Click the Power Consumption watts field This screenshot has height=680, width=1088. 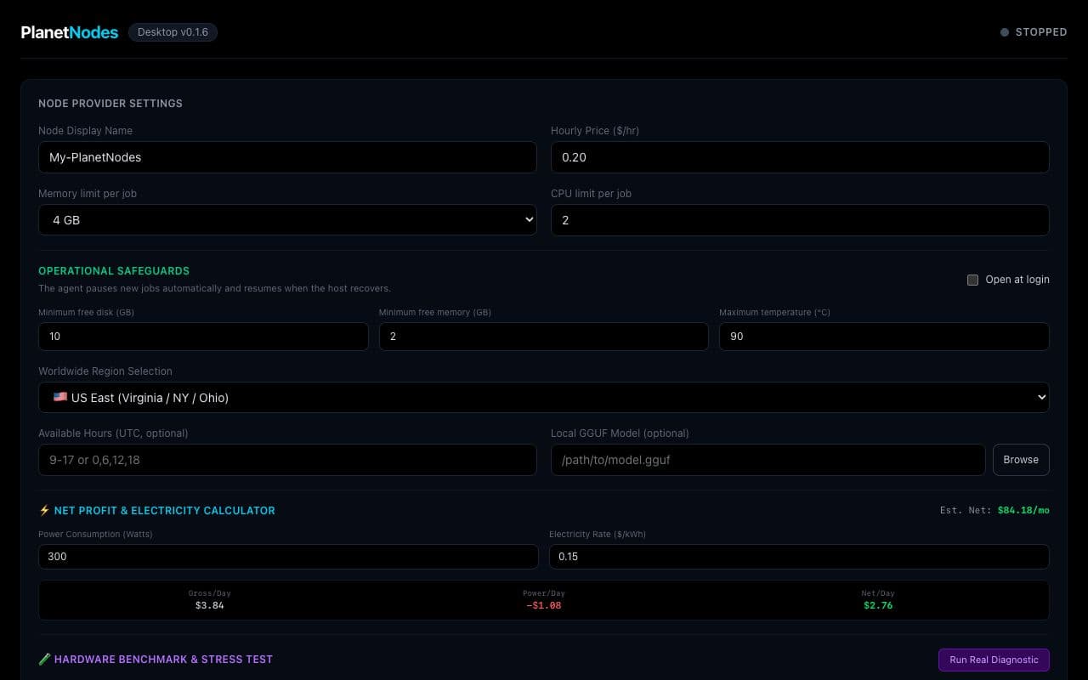(x=288, y=557)
